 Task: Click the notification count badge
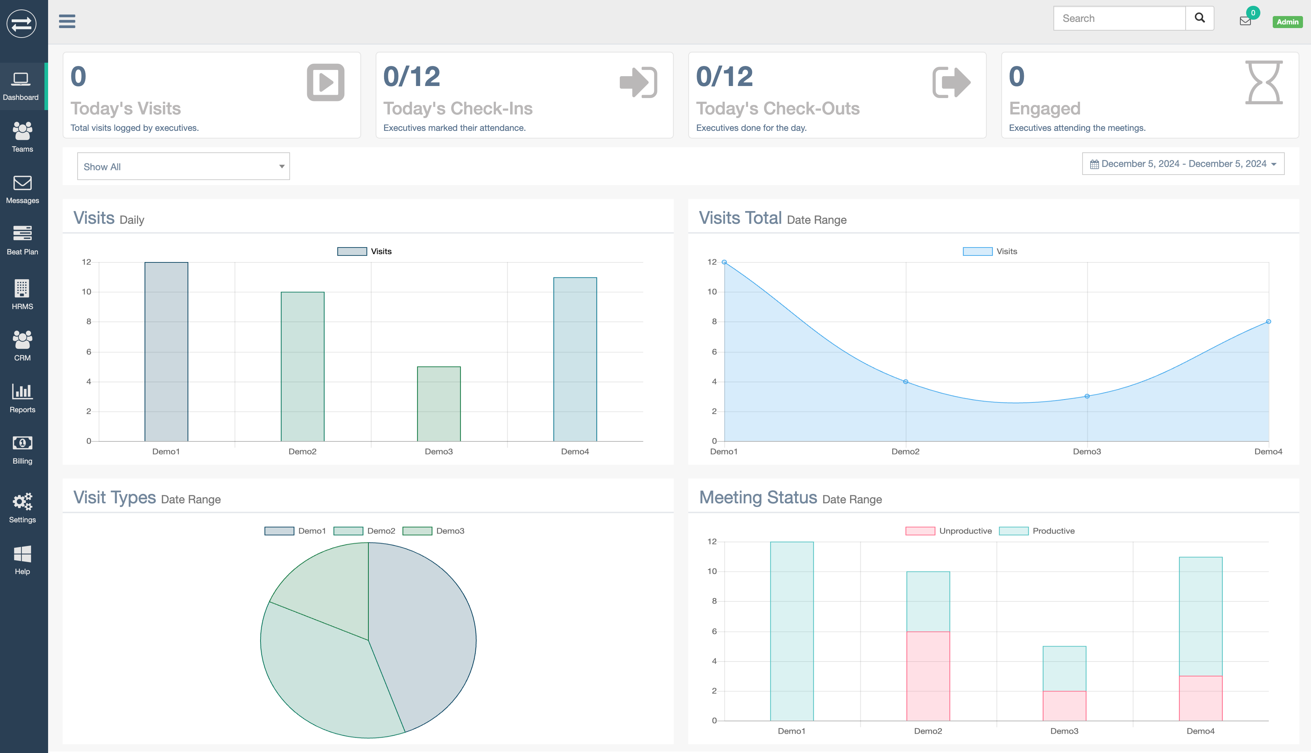click(x=1253, y=13)
